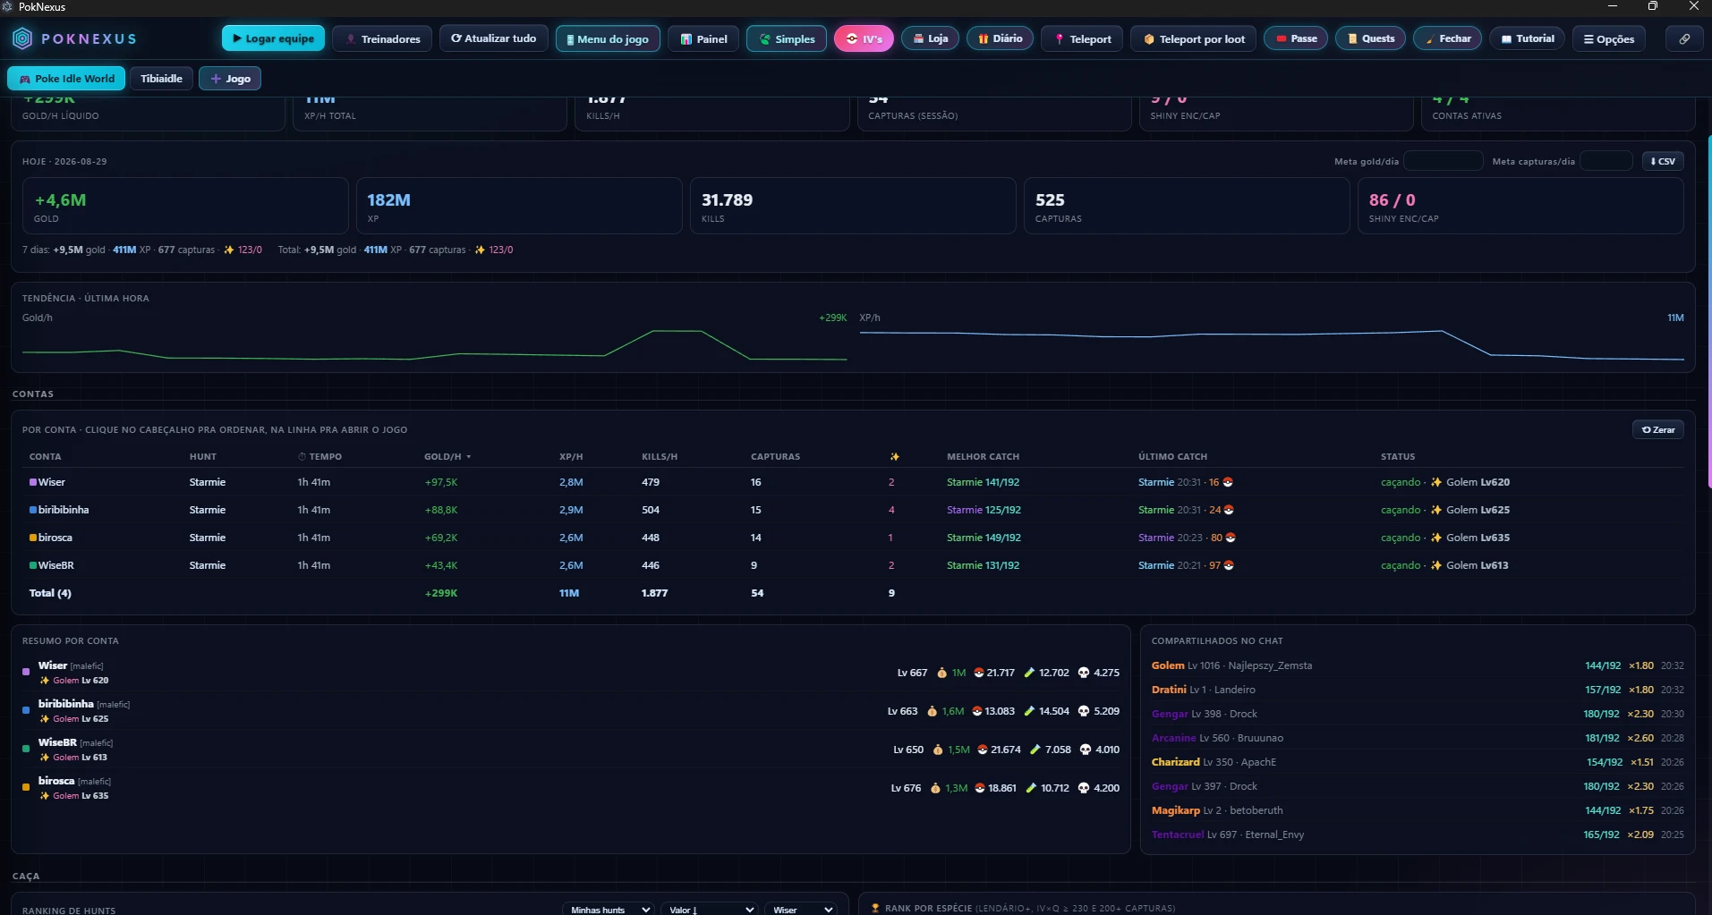Click the Atualizar tudo button
Image resolution: width=1712 pixels, height=915 pixels.
click(494, 38)
